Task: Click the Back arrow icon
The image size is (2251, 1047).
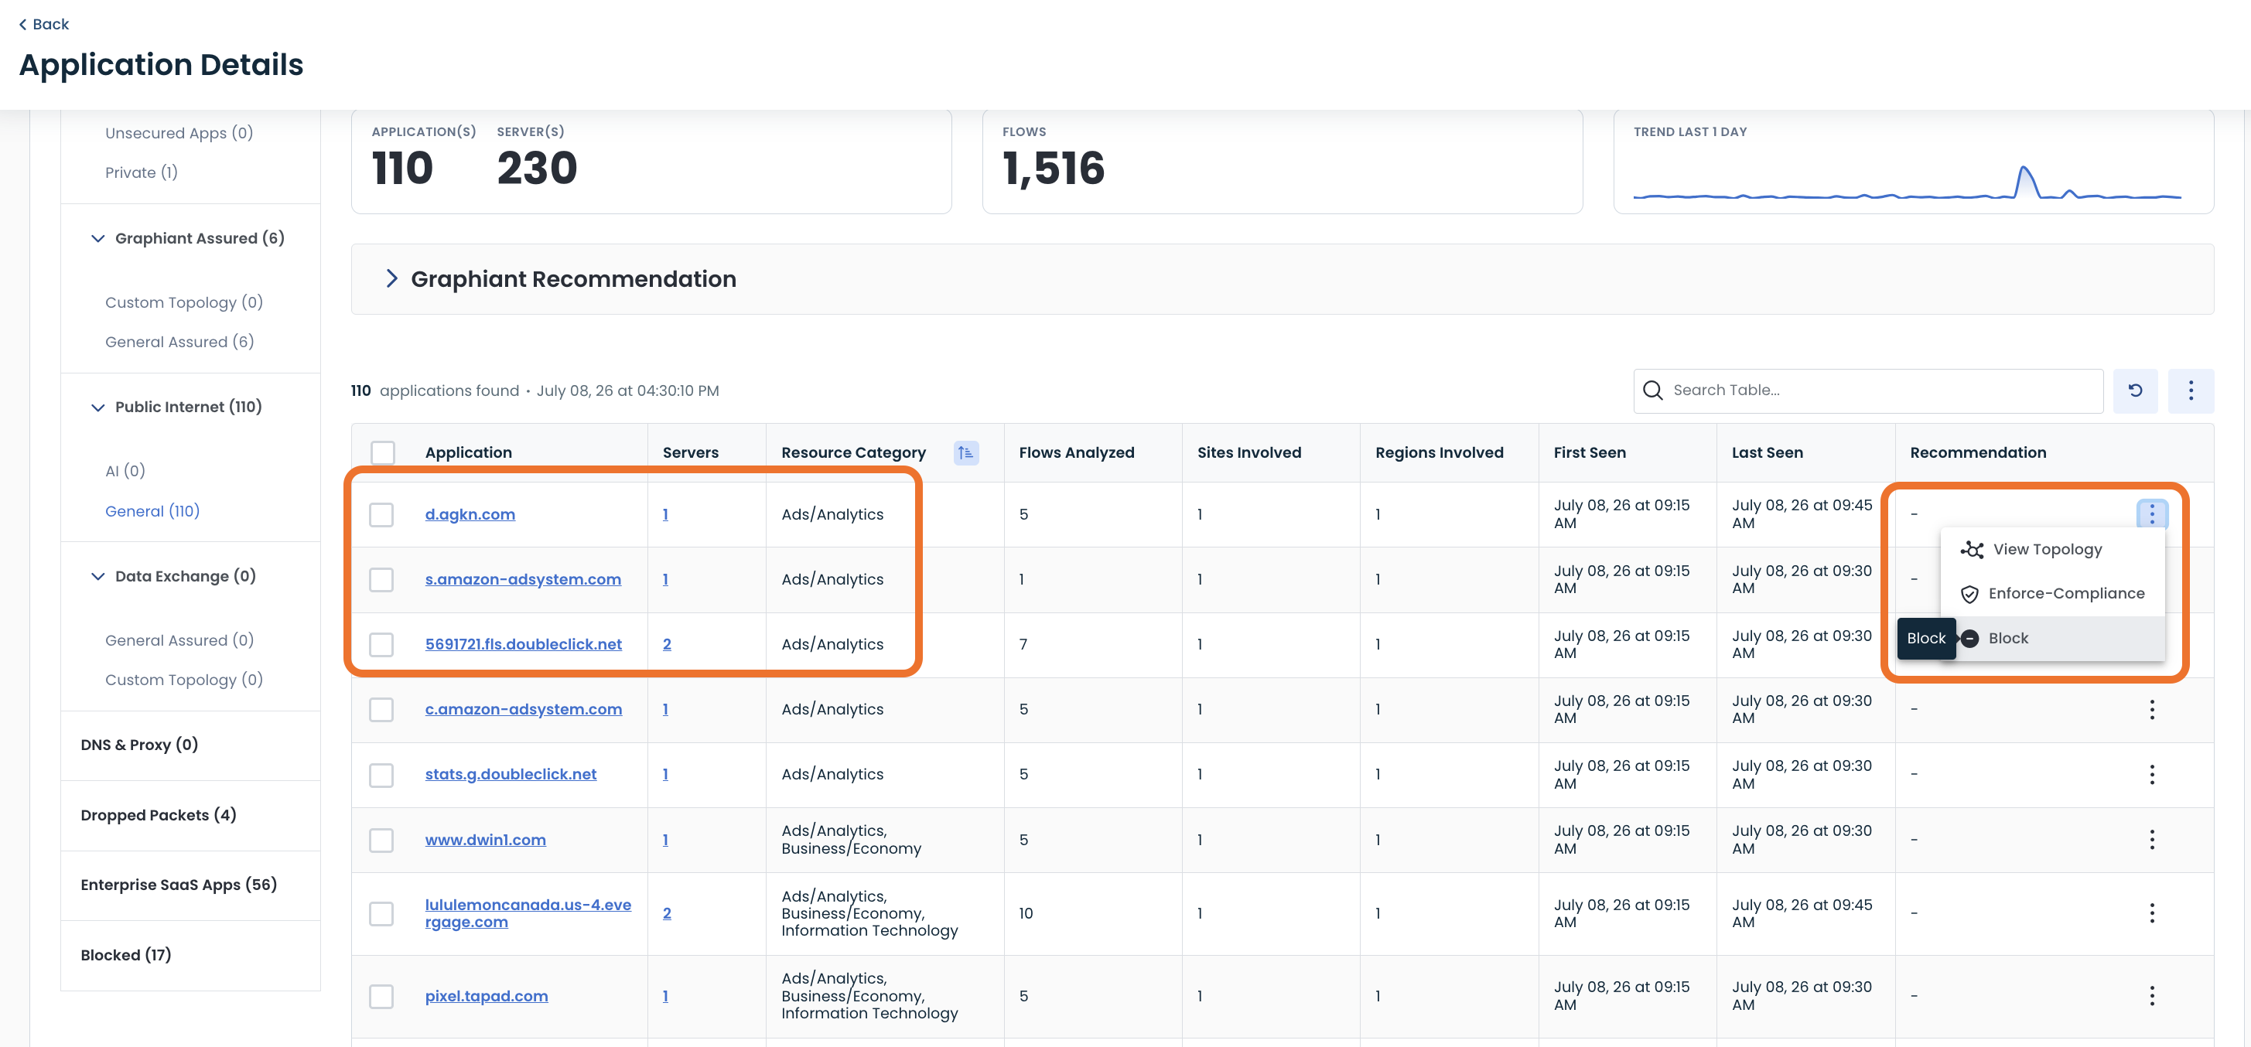Action: pyautogui.click(x=22, y=25)
